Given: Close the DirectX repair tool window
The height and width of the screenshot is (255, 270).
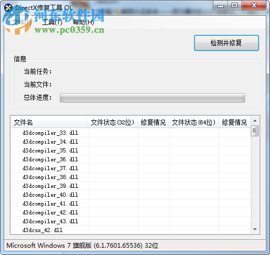Looking at the screenshot, I should coord(254,6).
